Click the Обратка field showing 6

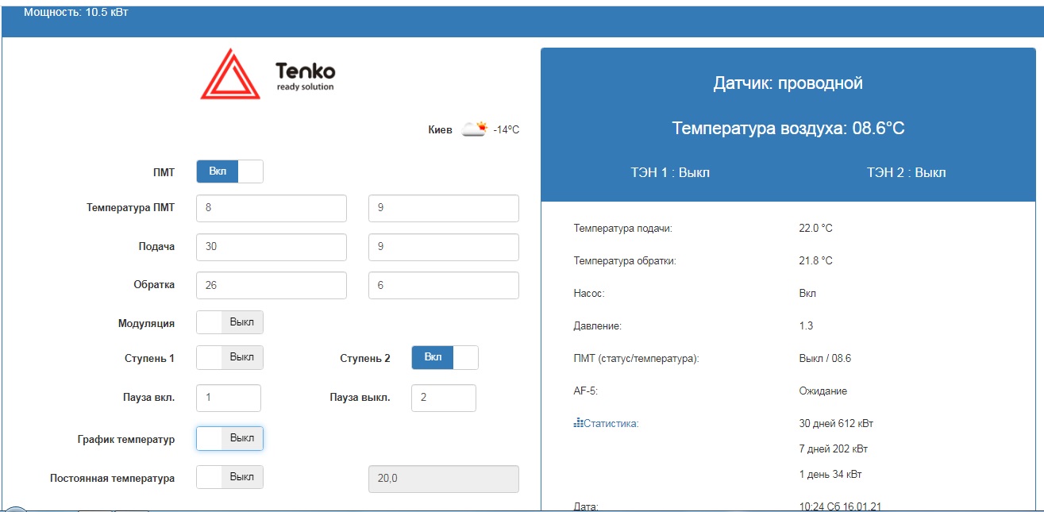(444, 285)
